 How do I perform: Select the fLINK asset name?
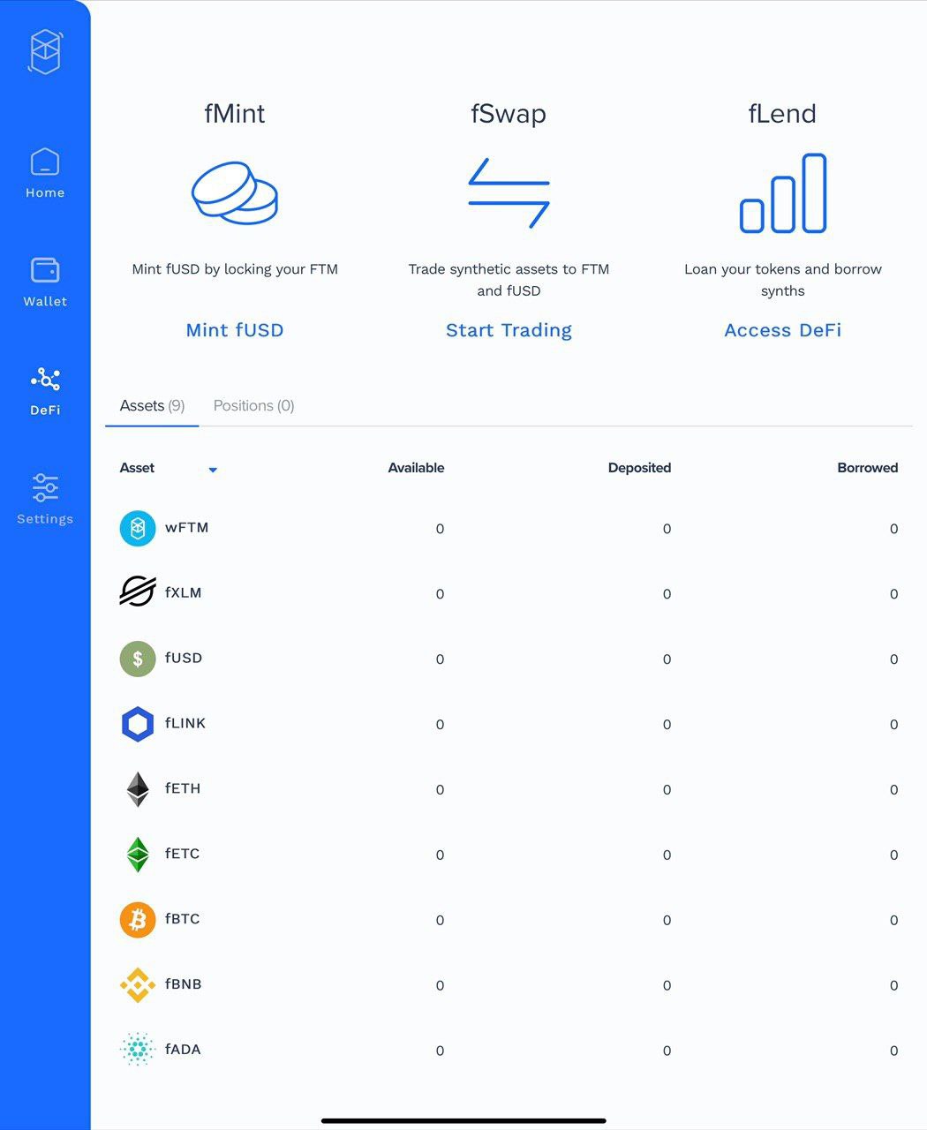point(185,723)
